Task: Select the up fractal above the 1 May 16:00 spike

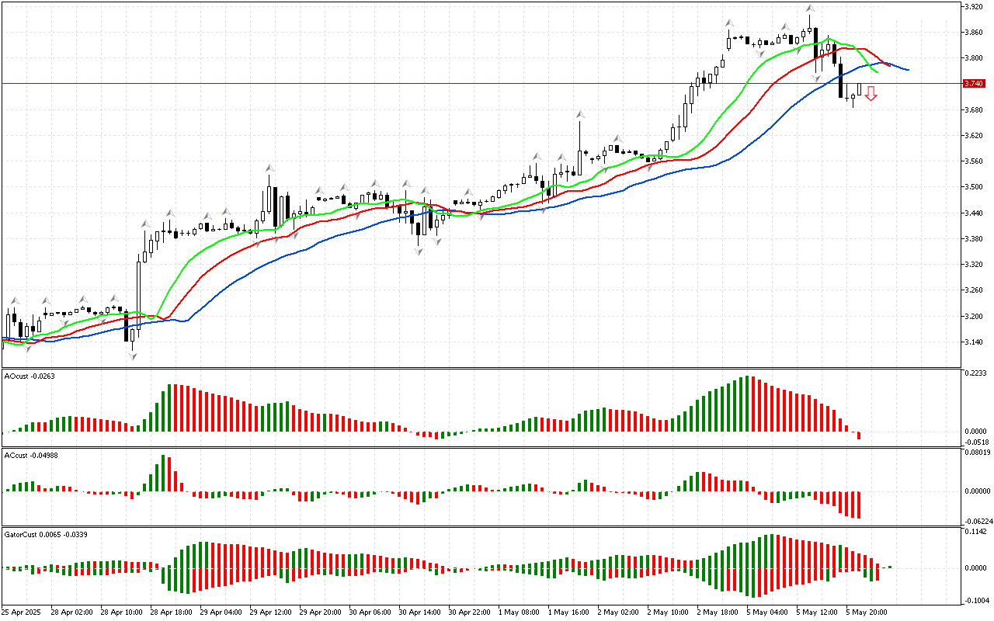Action: [580, 115]
